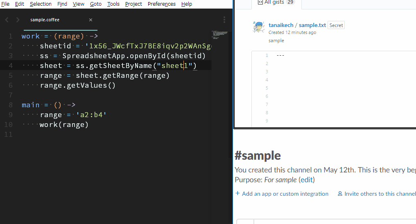Click range.getValues() on line 6

tap(78, 85)
